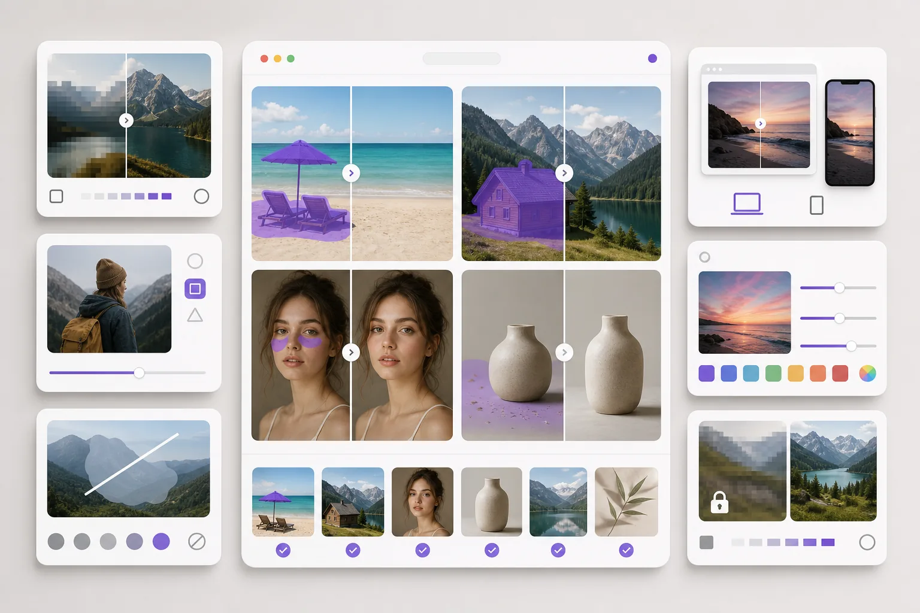Open the leaf thumbnail

pos(627,502)
